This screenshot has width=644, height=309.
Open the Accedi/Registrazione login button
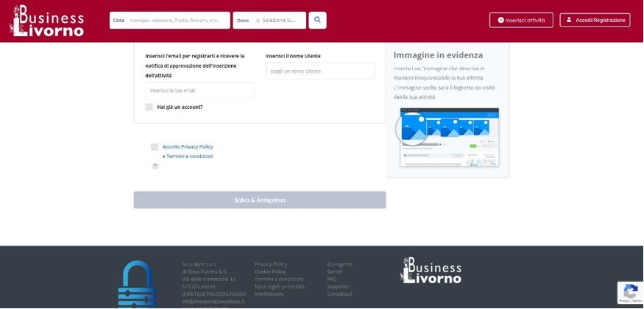[x=595, y=21]
